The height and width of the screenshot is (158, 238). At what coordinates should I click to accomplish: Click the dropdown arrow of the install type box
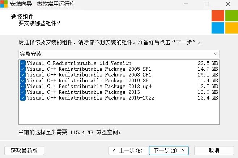[216, 54]
